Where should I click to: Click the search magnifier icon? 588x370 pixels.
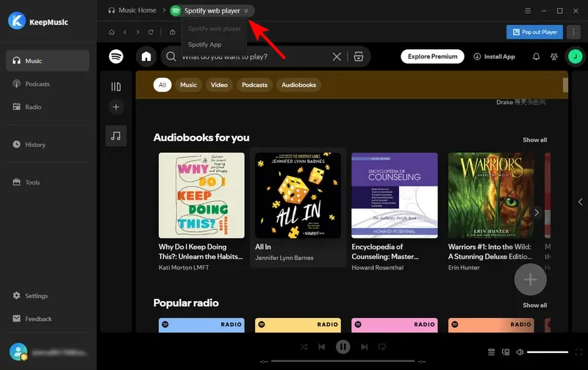171,57
